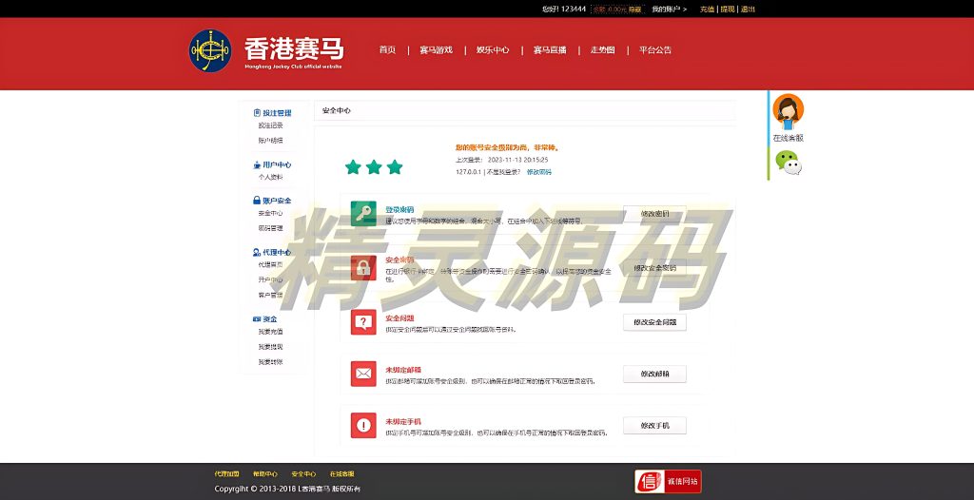Click the Hong Kong Jockey Club logo
This screenshot has width=974, height=500.
pyautogui.click(x=210, y=50)
